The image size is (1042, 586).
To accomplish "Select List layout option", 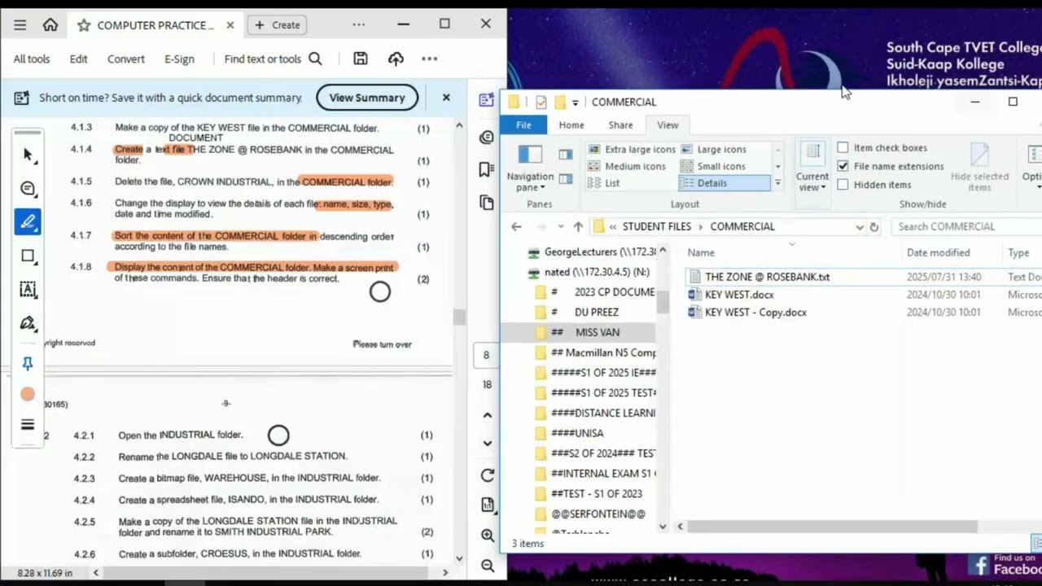I will coord(604,183).
